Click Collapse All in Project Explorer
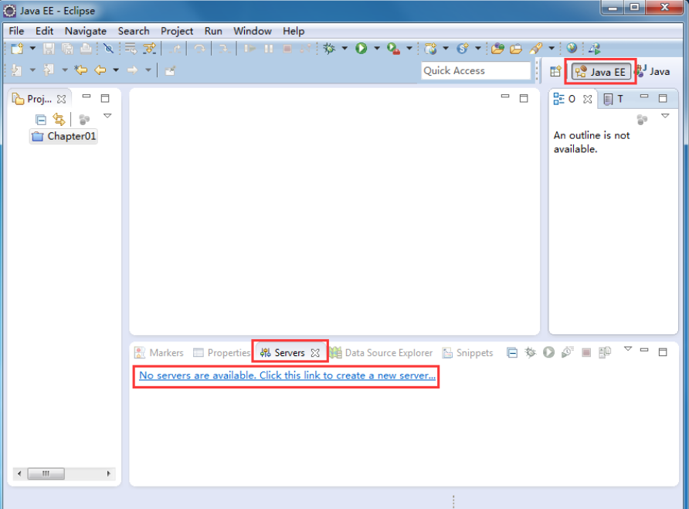 tap(41, 120)
